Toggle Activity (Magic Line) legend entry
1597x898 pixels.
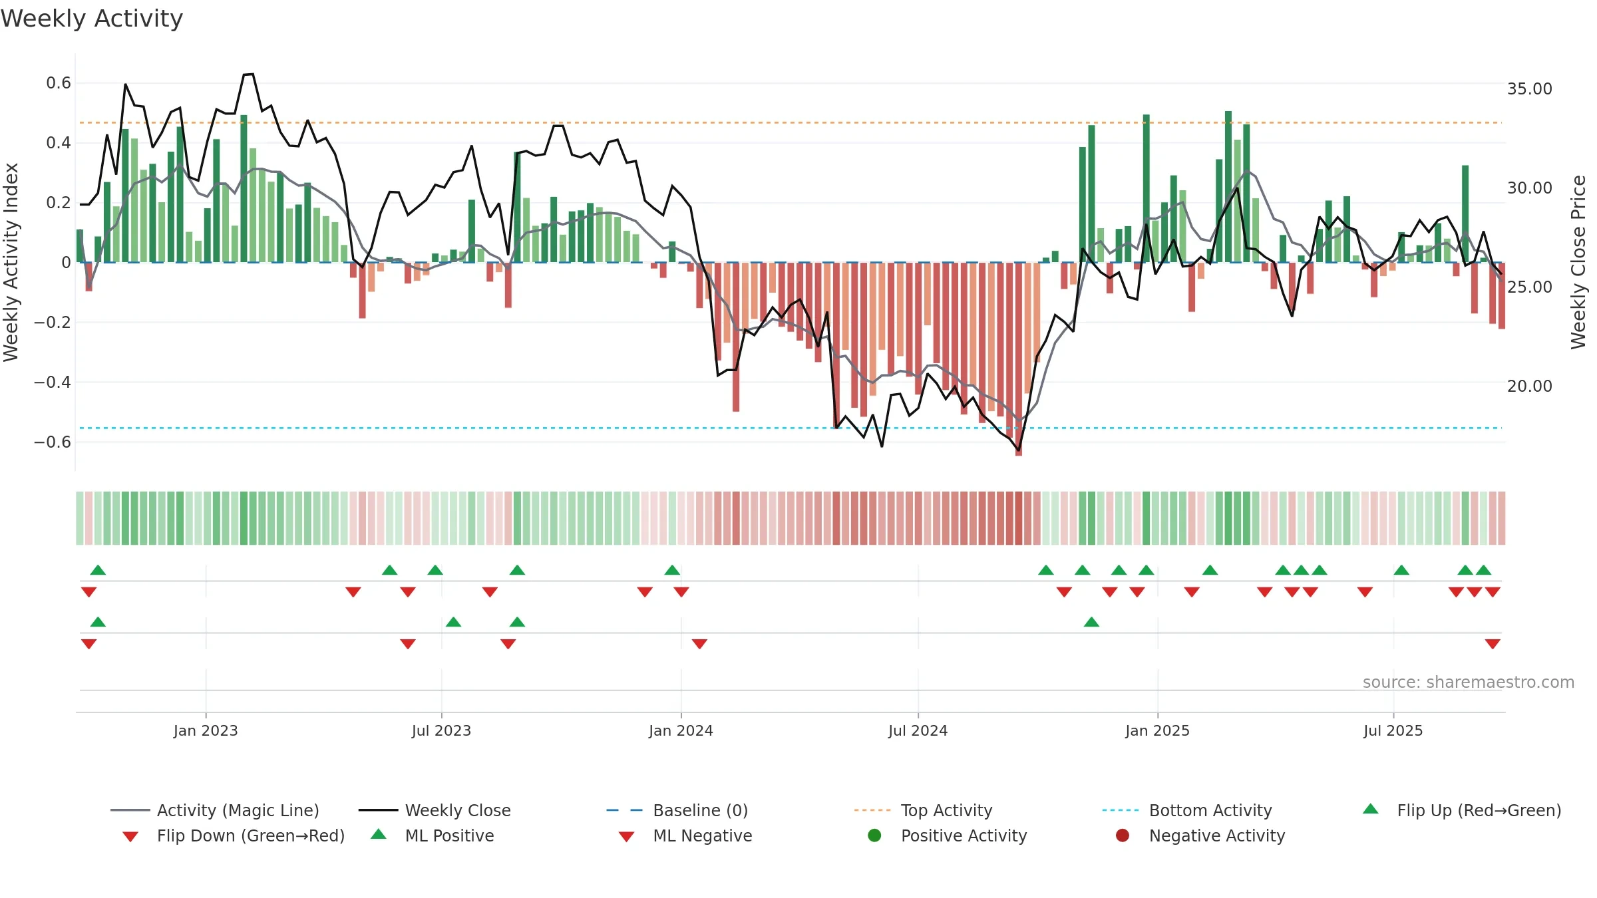(214, 810)
